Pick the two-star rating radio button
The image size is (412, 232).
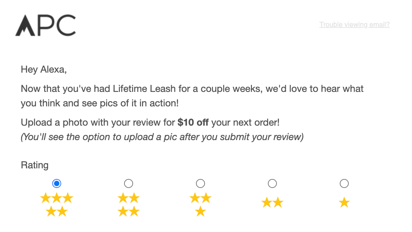pos(272,183)
